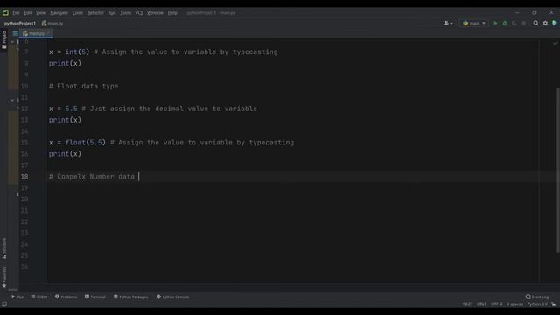Open the Event Log
Screen dimensions: 560x315
pos(537,297)
